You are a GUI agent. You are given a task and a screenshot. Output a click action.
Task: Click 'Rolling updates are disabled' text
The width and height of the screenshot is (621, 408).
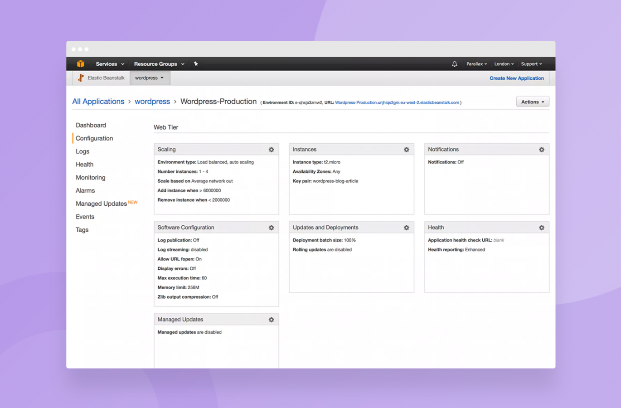click(322, 250)
